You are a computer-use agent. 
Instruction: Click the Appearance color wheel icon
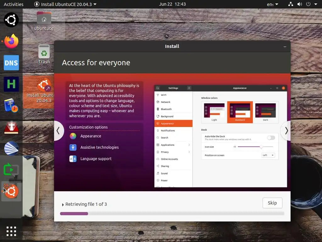click(x=73, y=136)
